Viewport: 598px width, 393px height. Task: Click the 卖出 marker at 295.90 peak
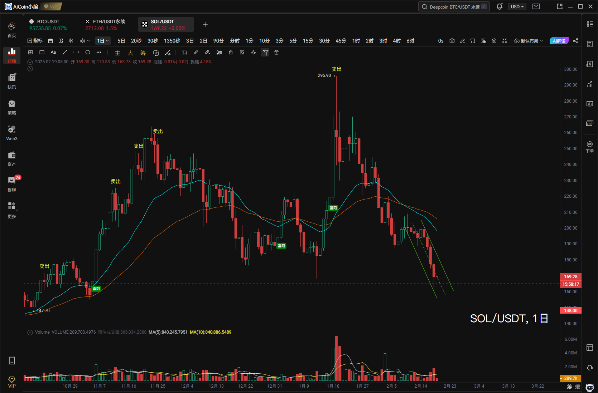337,69
